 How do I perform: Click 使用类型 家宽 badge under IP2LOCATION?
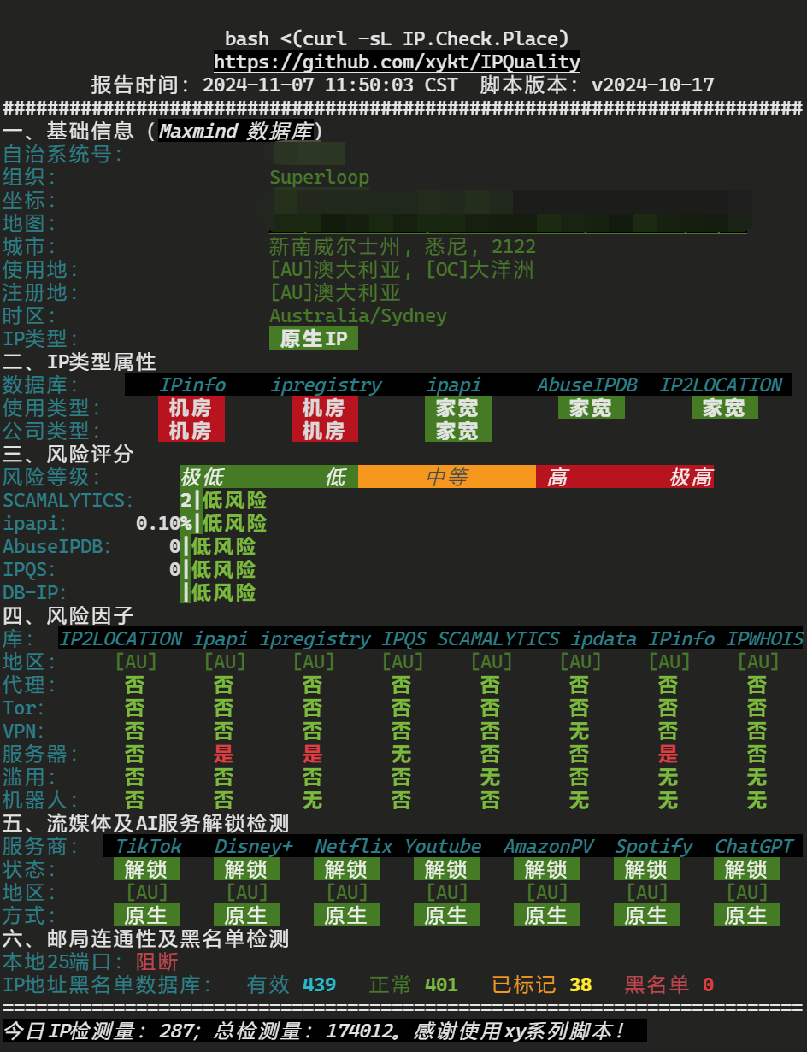(x=725, y=408)
